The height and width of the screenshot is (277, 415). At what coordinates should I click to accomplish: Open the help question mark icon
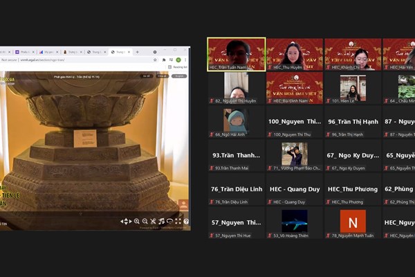pos(186,222)
